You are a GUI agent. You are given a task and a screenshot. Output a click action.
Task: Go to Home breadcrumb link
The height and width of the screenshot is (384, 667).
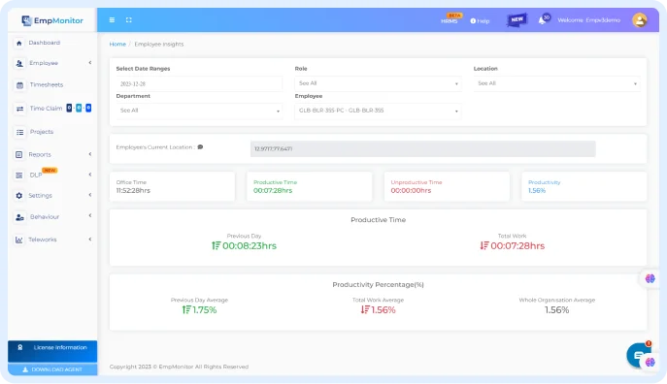pos(117,45)
